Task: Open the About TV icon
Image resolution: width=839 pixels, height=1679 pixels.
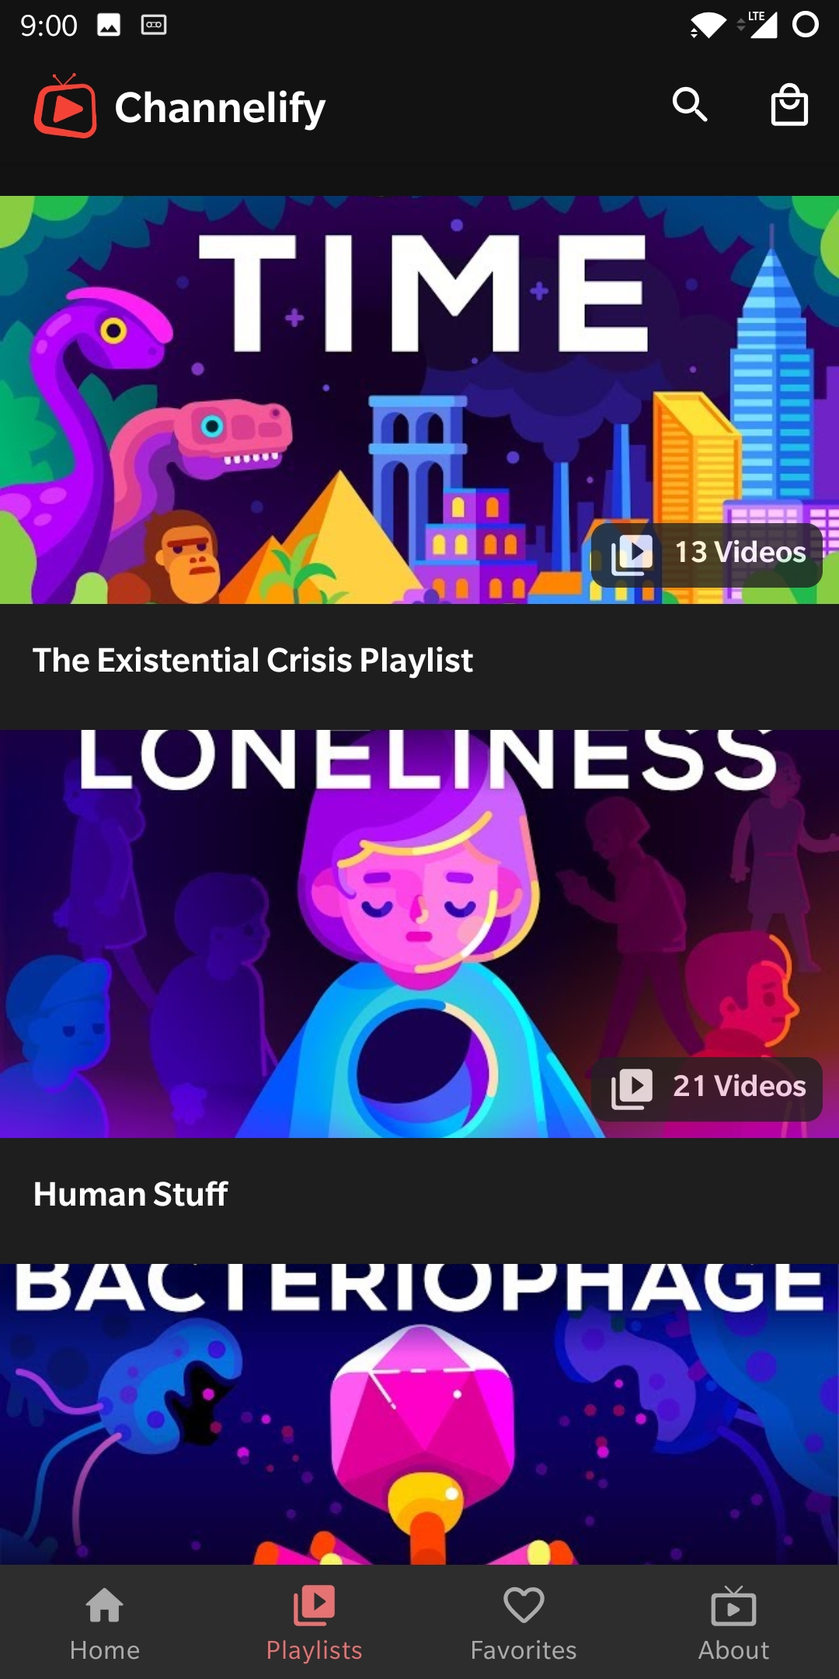Action: [733, 1605]
